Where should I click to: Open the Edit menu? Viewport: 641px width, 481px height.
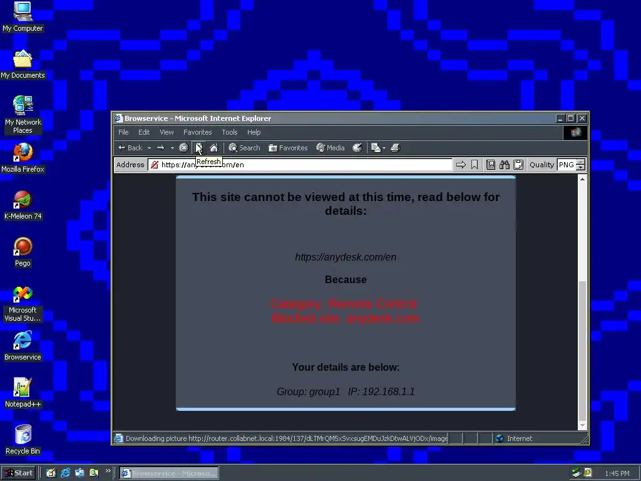(x=144, y=132)
